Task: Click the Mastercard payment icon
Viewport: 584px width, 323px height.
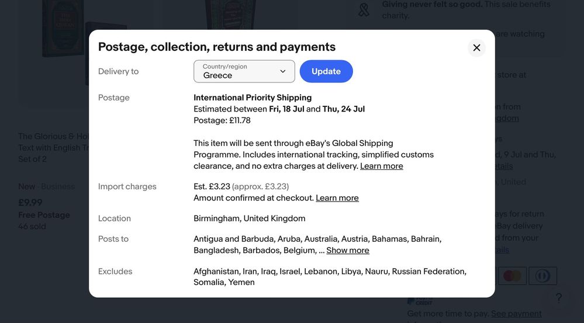Action: point(512,276)
